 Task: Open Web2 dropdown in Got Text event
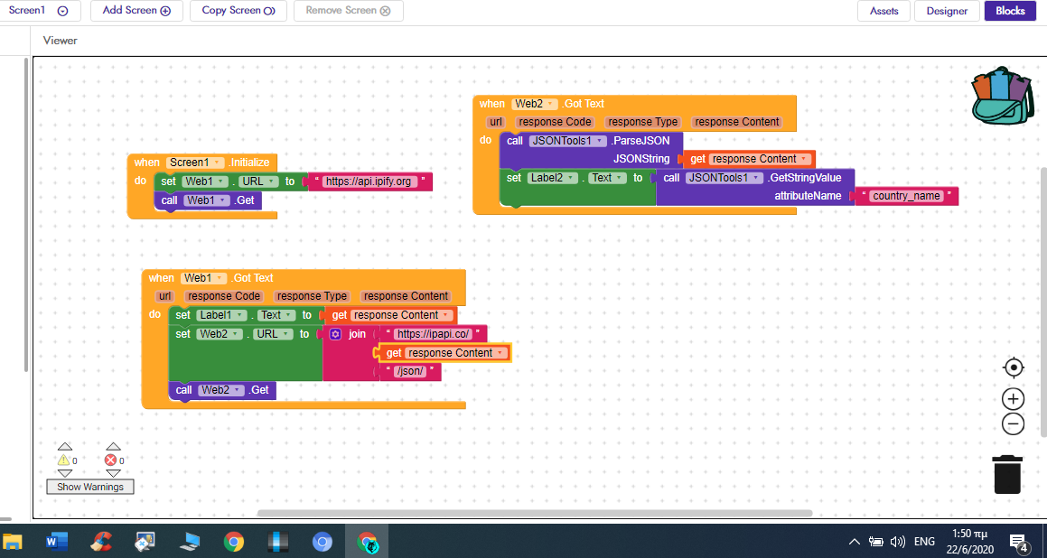point(551,104)
